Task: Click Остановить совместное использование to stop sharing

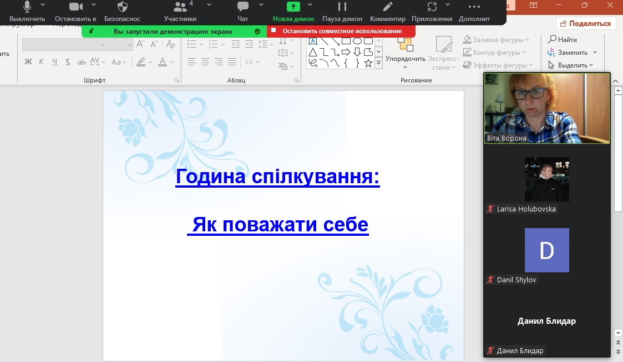Action: 341,31
